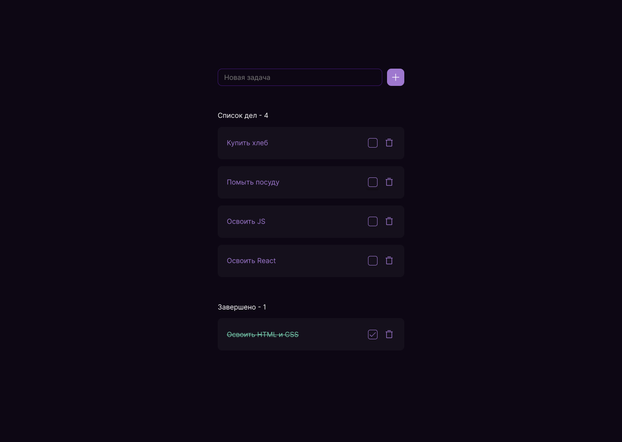Delete completed task Освоить HTML и CSS
This screenshot has height=442, width=622.
(x=389, y=335)
